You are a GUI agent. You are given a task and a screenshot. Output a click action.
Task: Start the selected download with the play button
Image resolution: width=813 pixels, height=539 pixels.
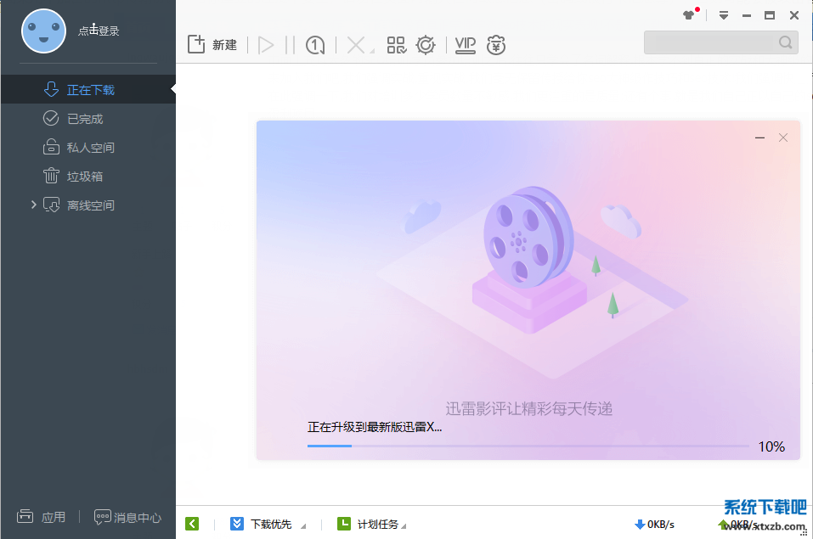coord(266,45)
